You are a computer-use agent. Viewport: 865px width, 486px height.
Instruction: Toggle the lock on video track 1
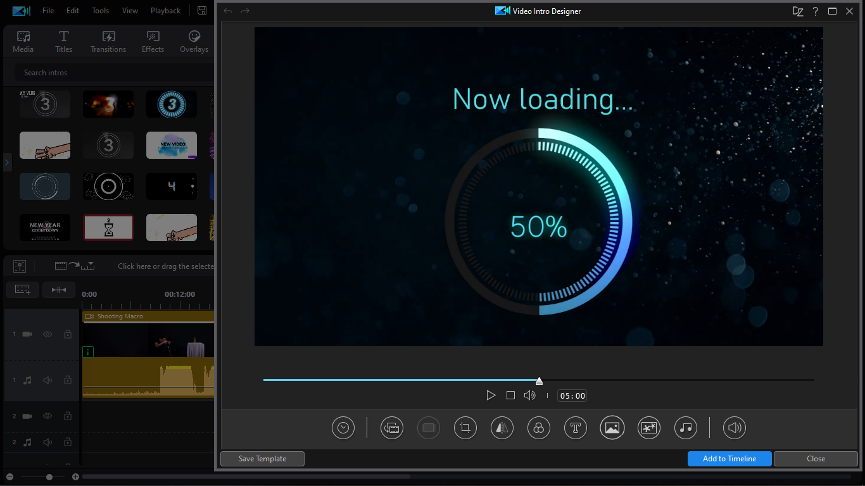coord(68,334)
